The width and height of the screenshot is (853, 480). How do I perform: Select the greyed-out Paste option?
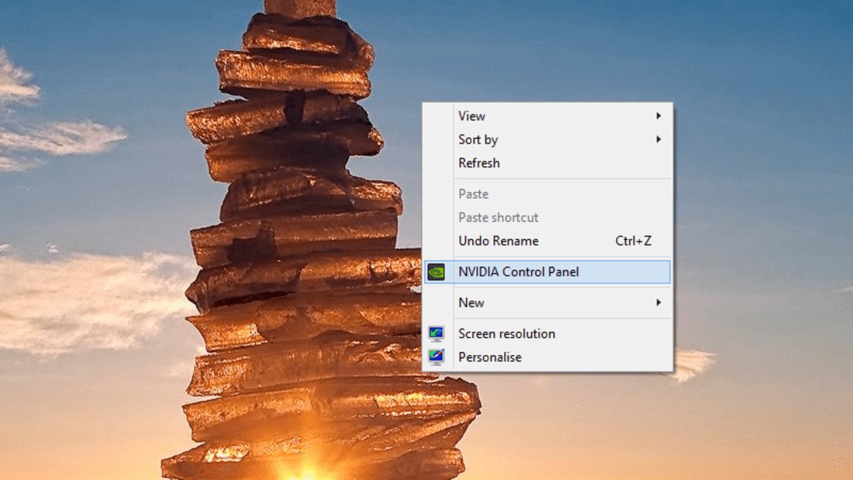click(547, 193)
